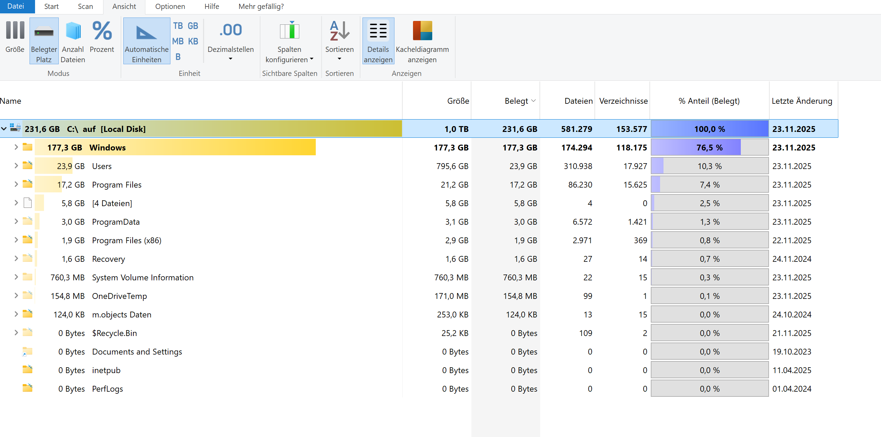Show Kacheldiagramm treemap chart

click(x=422, y=41)
